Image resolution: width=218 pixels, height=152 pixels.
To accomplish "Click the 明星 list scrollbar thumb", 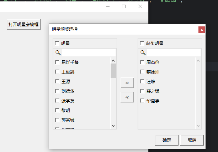I will 113,71.
